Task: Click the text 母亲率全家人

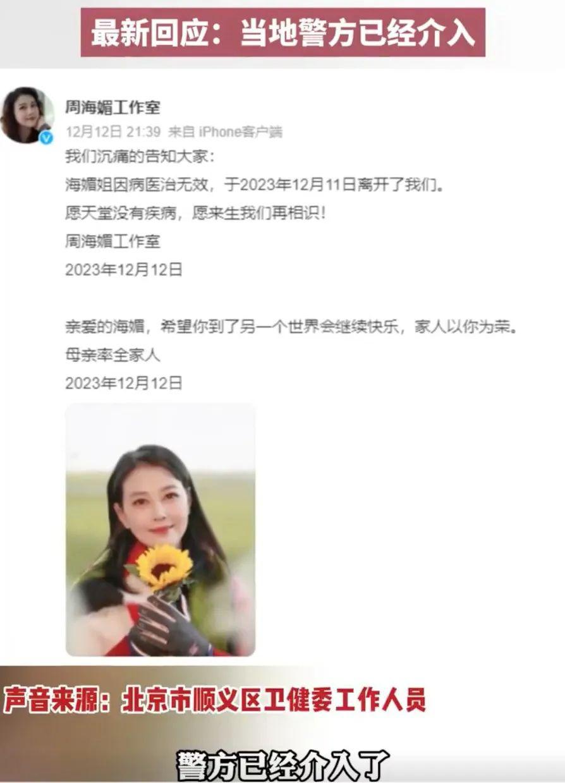Action: (112, 355)
